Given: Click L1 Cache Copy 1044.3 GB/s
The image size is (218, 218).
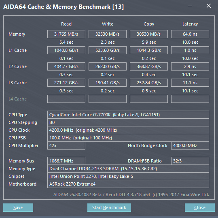Looking at the screenshot, I should (x=149, y=50).
